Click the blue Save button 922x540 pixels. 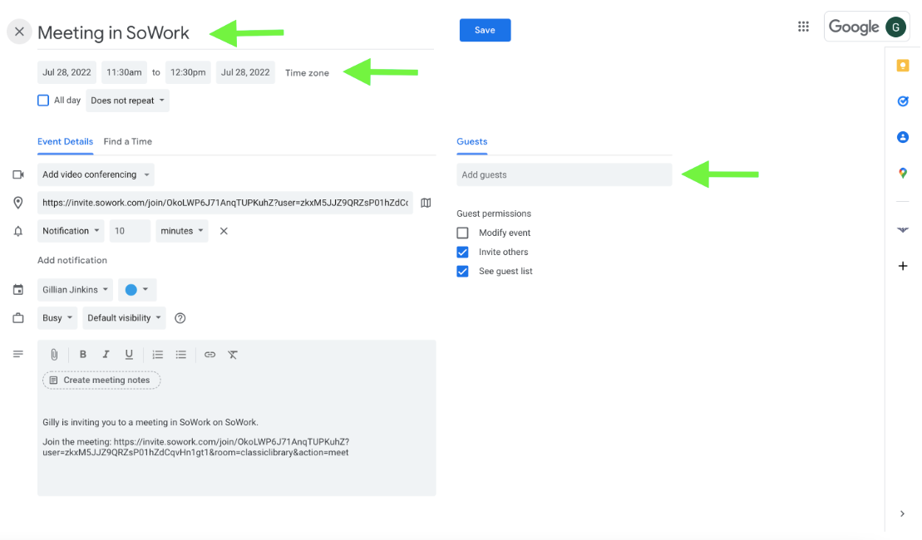click(x=485, y=30)
